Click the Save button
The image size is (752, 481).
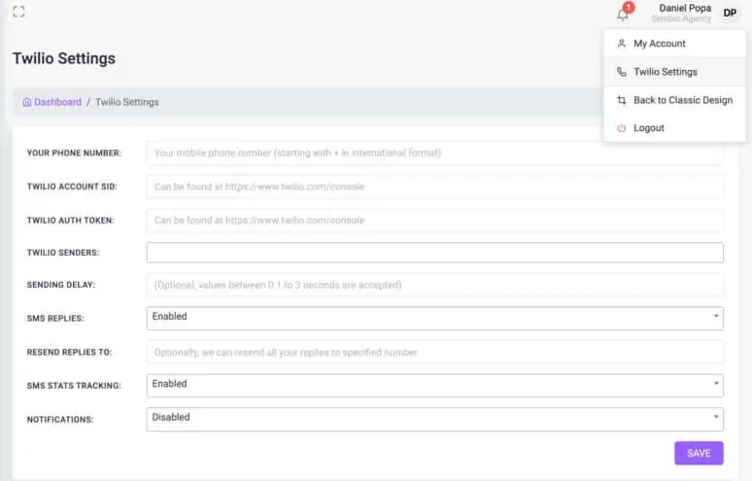[x=699, y=453]
